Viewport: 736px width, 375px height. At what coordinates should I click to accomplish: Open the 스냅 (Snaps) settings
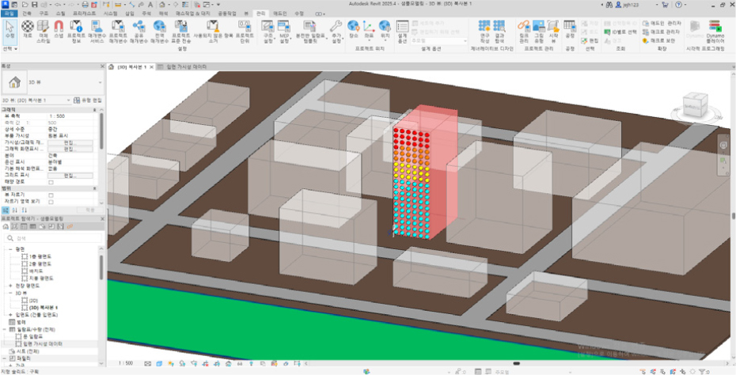(59, 31)
